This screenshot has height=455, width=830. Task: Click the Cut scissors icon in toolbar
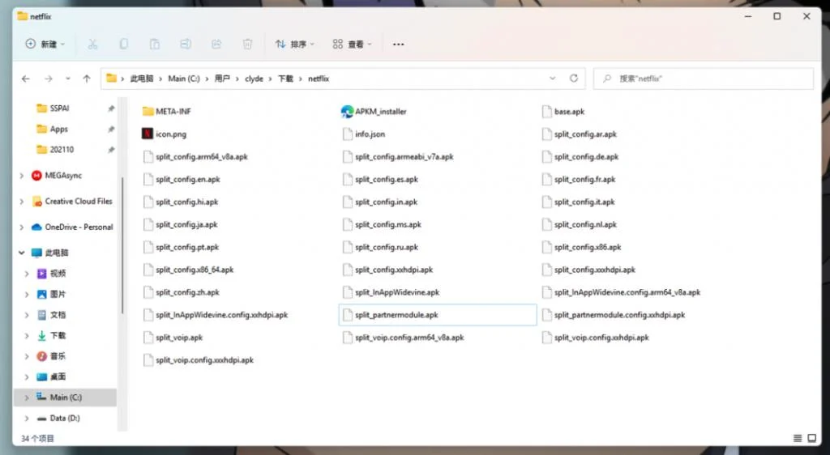coord(92,45)
